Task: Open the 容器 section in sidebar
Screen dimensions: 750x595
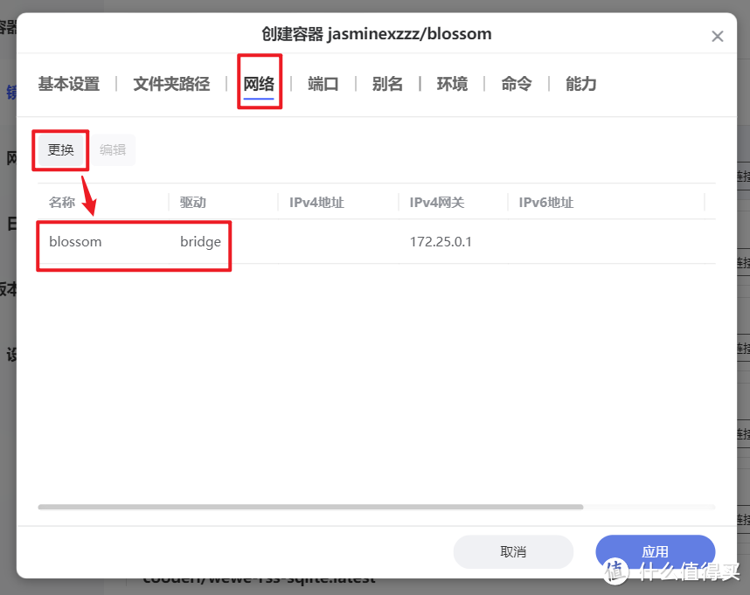Action: point(7,28)
